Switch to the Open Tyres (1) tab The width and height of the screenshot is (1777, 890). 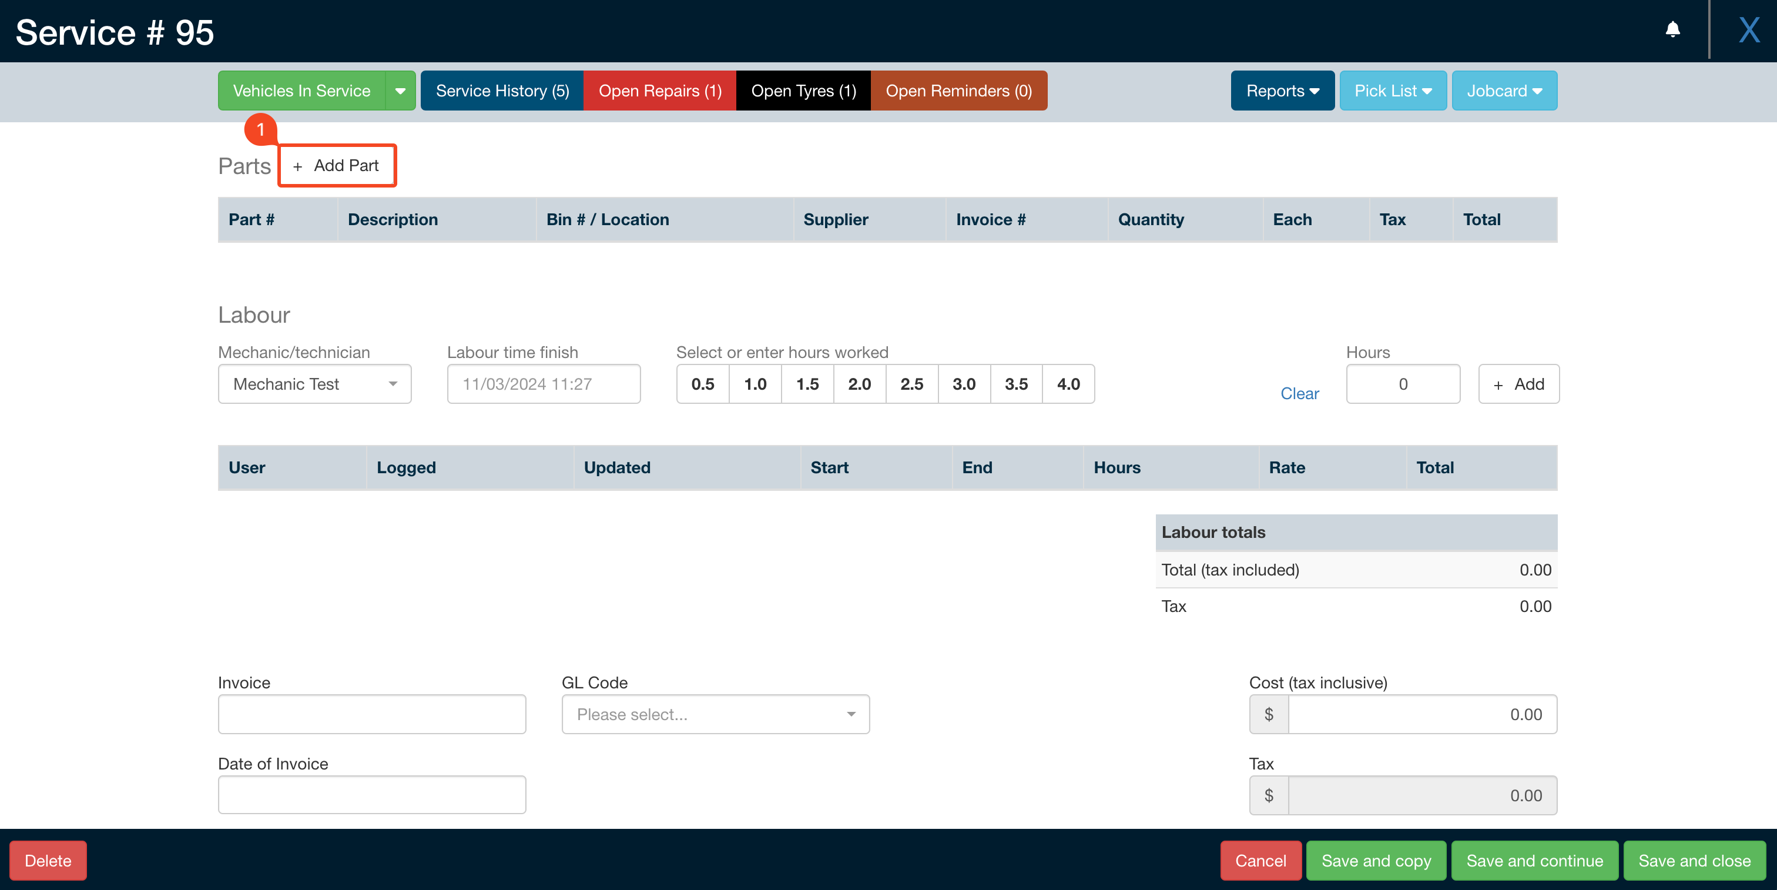[x=803, y=91]
